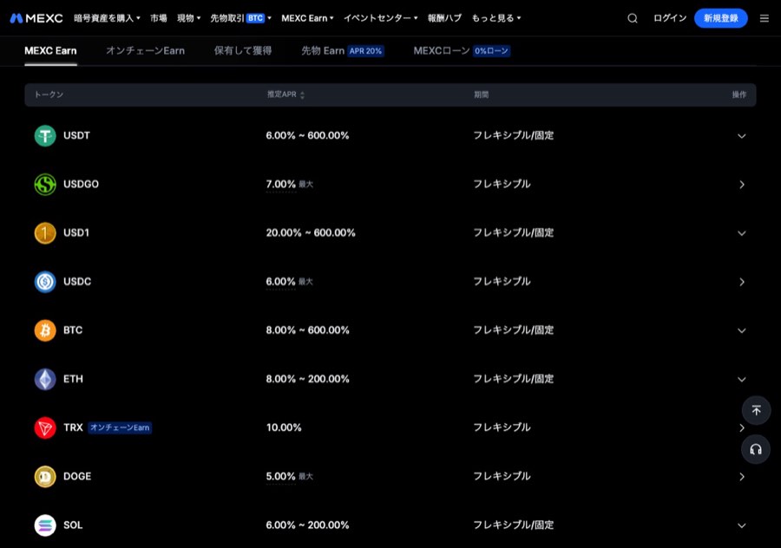Viewport: 781px width, 548px height.
Task: Click the USDT token name
Action: [x=76, y=135]
